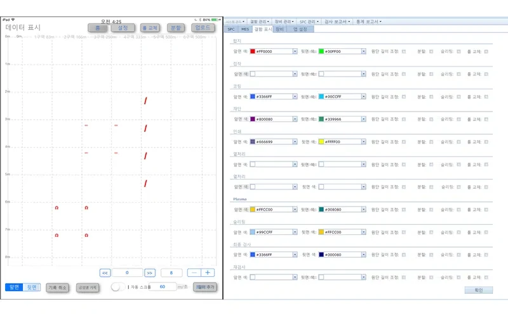Image resolution: width=508 pixels, height=323 pixels.
Task: Open the 결함 관리 menu
Action: coord(260,22)
